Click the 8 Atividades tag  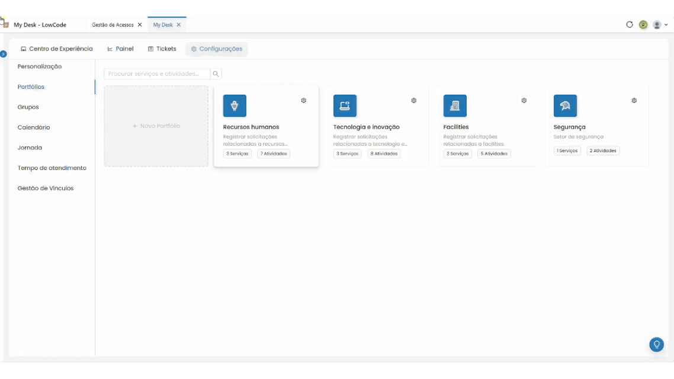point(384,154)
